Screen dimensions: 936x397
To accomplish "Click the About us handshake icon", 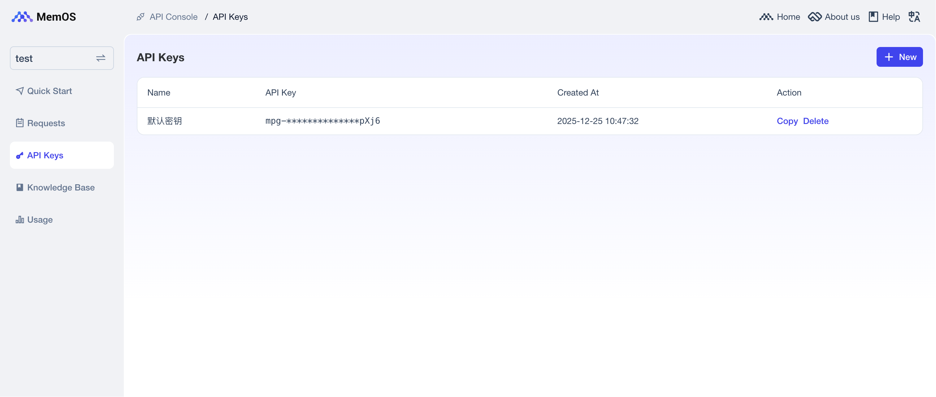I will tap(815, 17).
